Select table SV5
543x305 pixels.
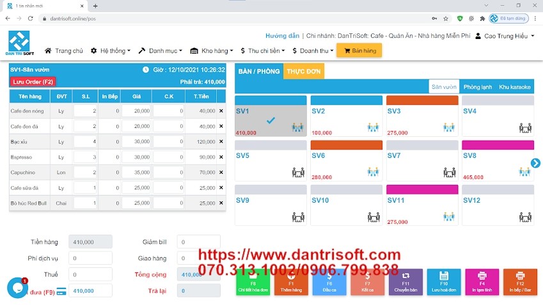271,160
